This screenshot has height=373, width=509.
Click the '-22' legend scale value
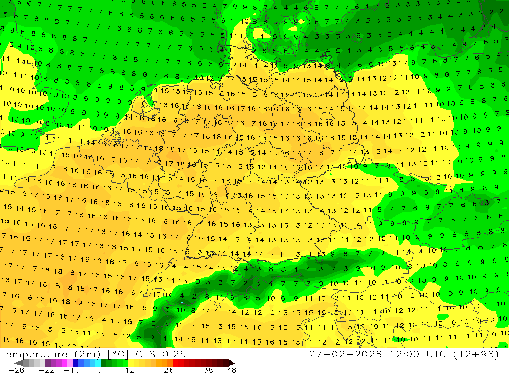coord(46,370)
